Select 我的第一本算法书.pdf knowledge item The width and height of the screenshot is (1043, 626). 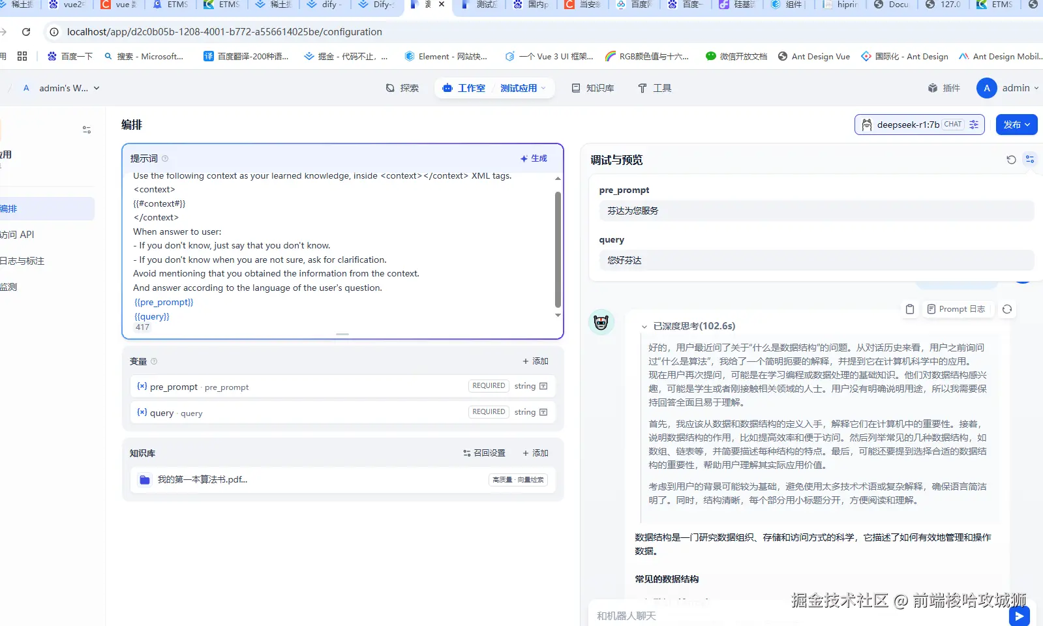tap(342, 479)
